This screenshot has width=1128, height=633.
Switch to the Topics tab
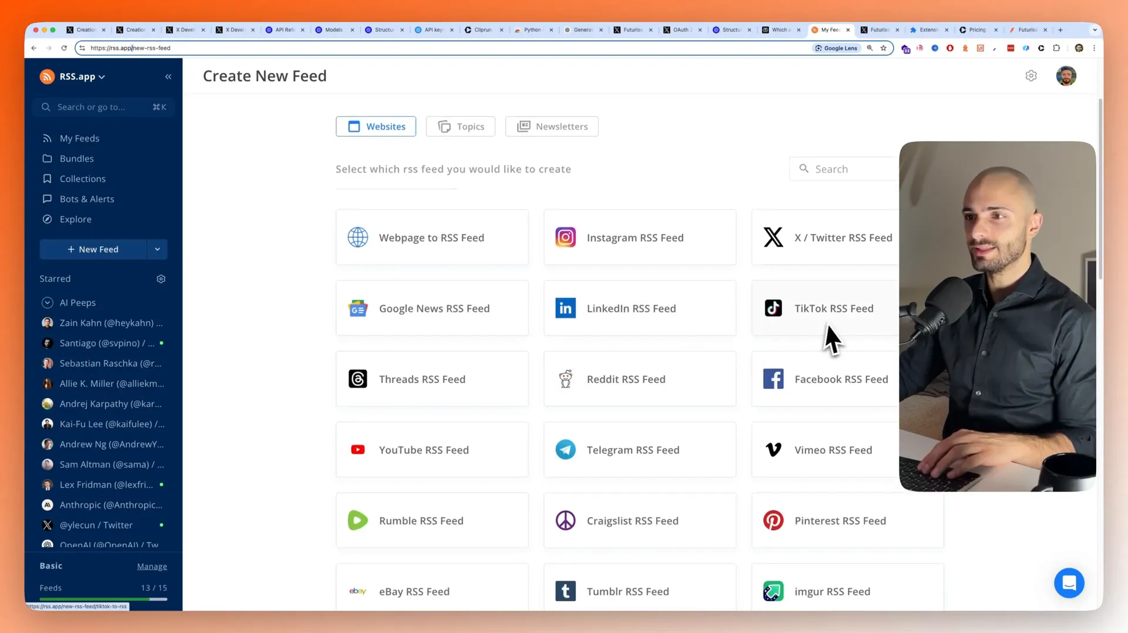[461, 126]
